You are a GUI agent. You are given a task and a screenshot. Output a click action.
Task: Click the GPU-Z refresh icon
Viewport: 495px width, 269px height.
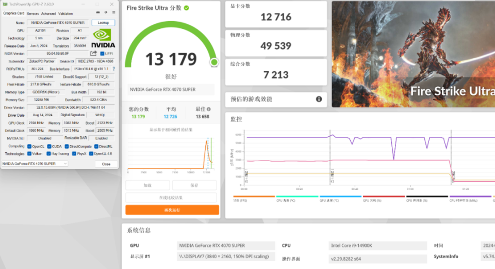[x=106, y=12]
